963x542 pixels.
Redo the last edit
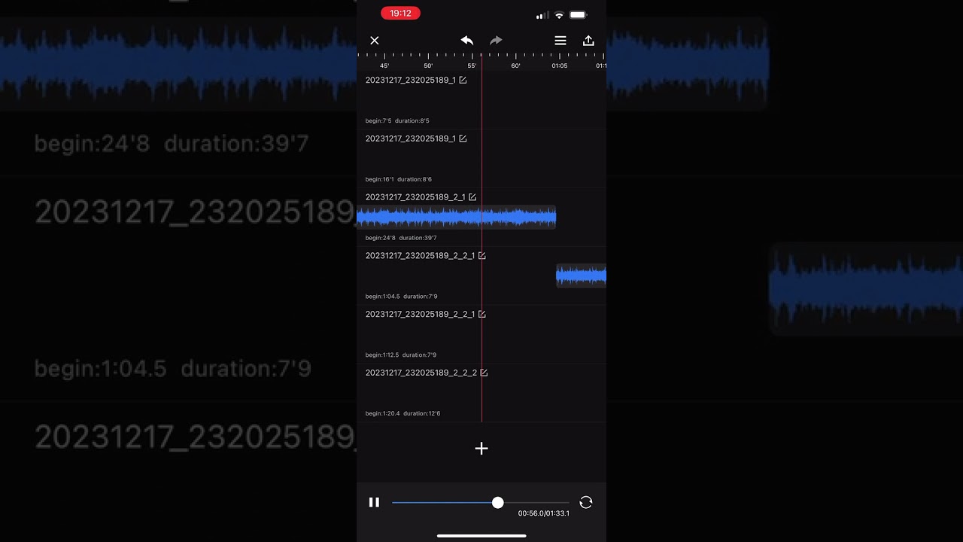(x=496, y=41)
